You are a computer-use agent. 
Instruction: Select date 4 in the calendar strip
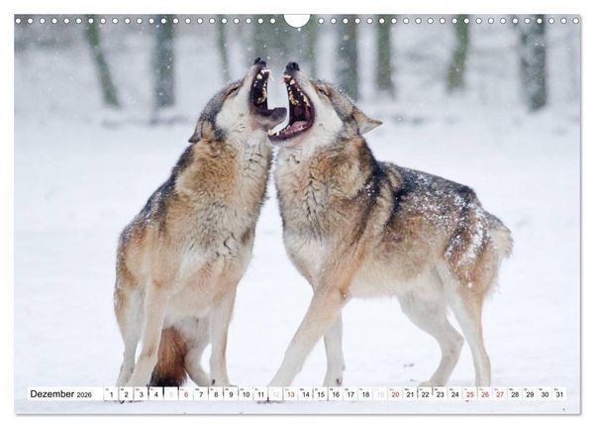point(156,394)
